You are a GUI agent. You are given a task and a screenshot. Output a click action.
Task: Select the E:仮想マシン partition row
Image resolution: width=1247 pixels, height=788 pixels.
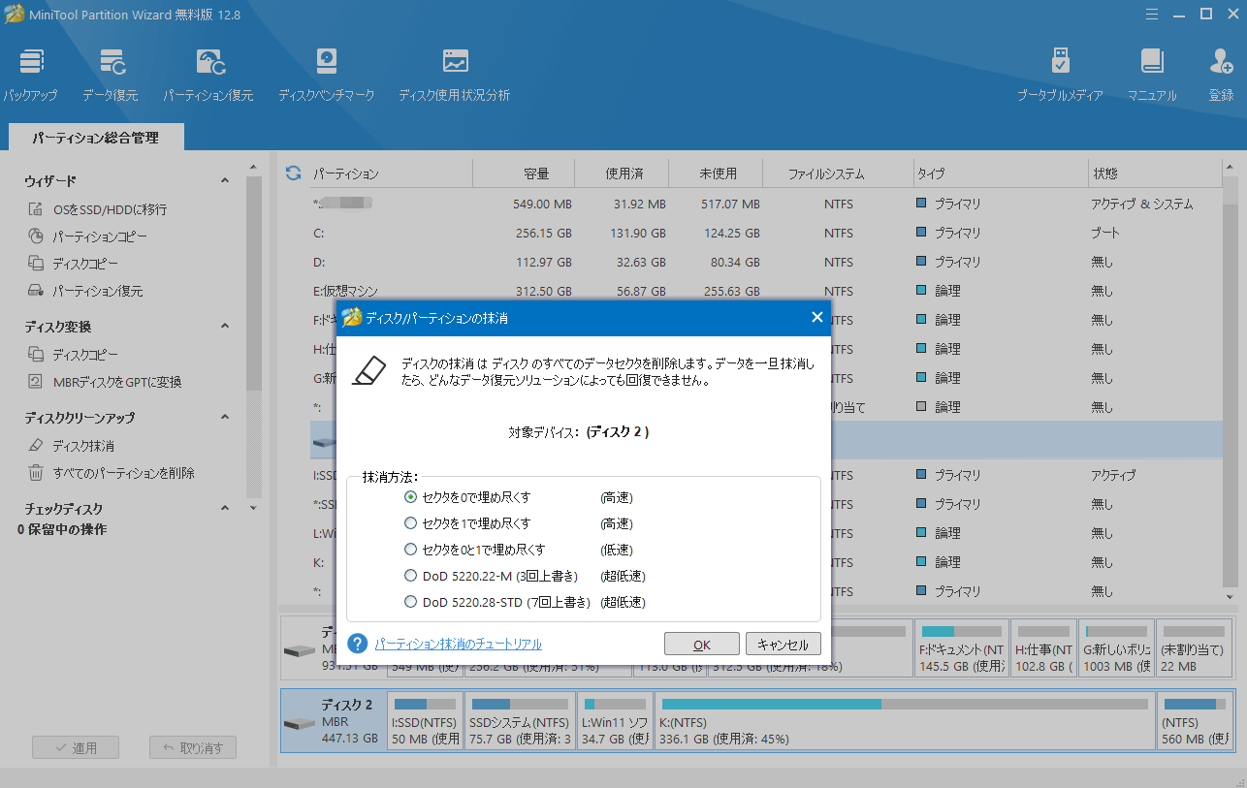pyautogui.click(x=766, y=291)
